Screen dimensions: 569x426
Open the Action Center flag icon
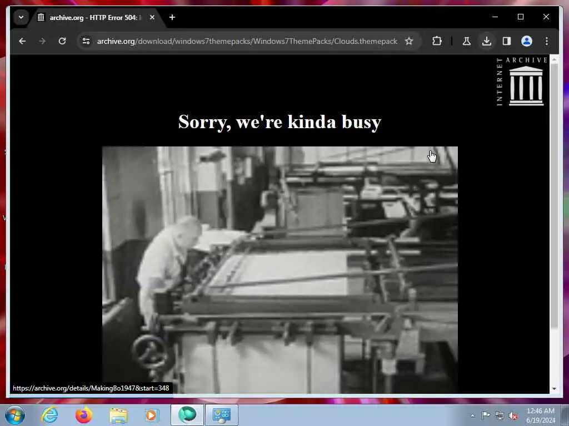coord(486,415)
